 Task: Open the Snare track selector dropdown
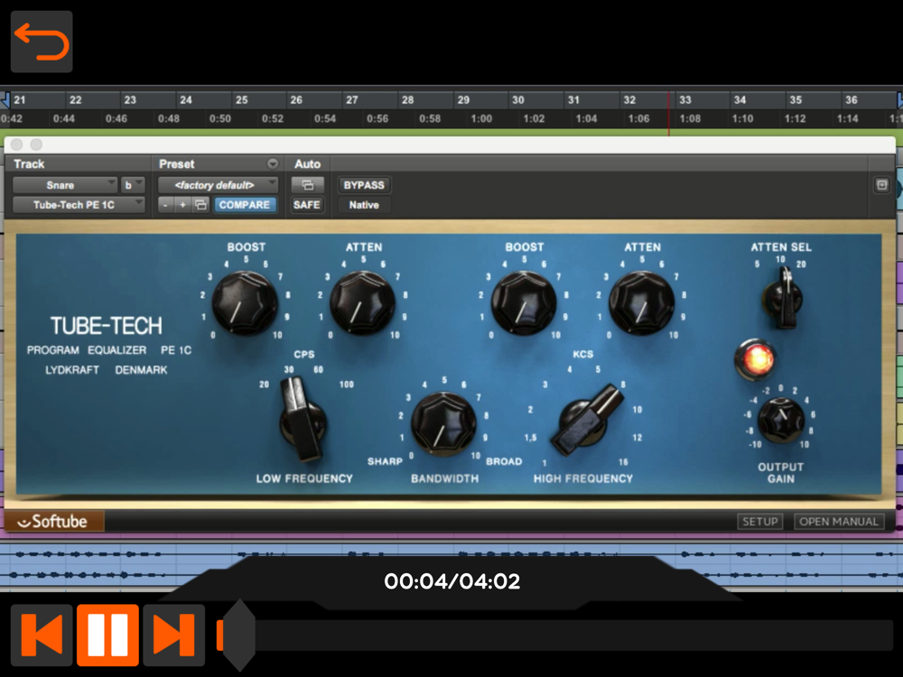tap(65, 185)
